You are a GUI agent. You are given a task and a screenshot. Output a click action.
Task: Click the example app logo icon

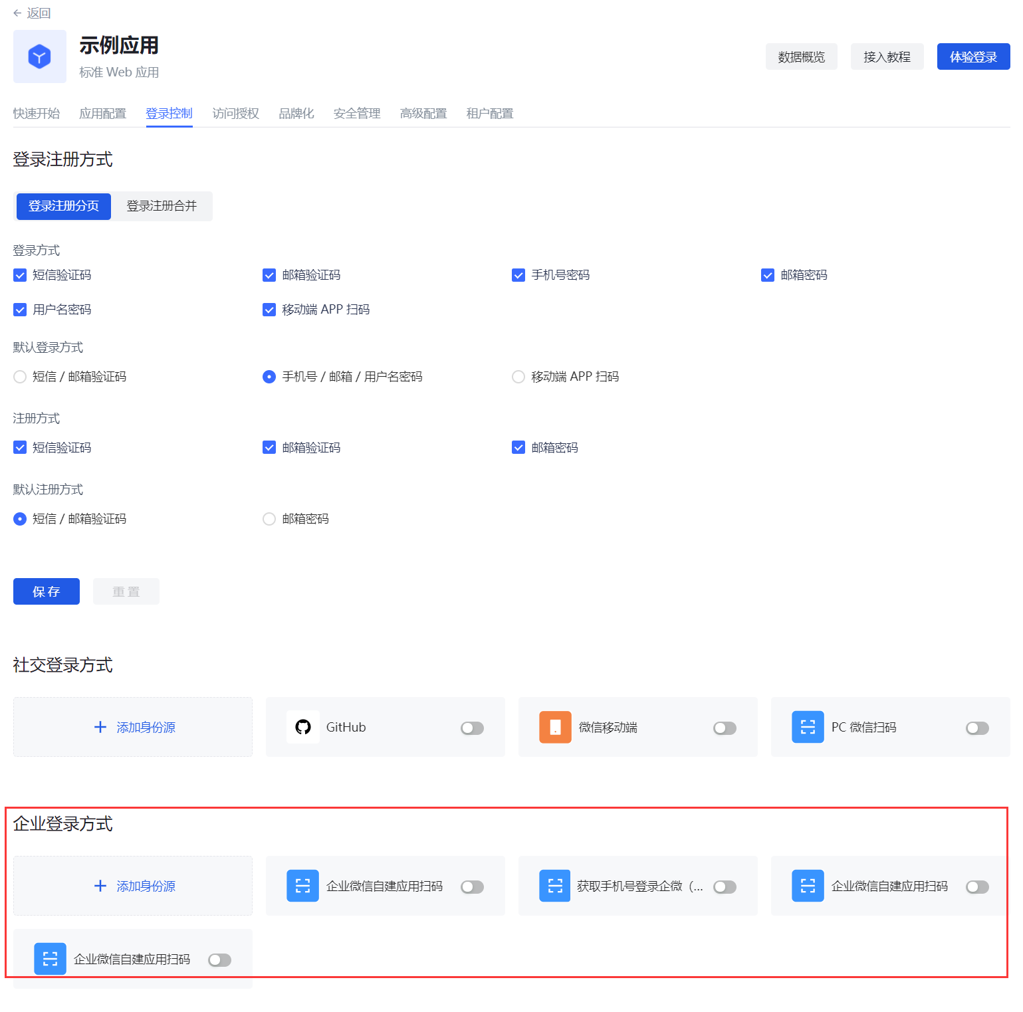pyautogui.click(x=40, y=56)
